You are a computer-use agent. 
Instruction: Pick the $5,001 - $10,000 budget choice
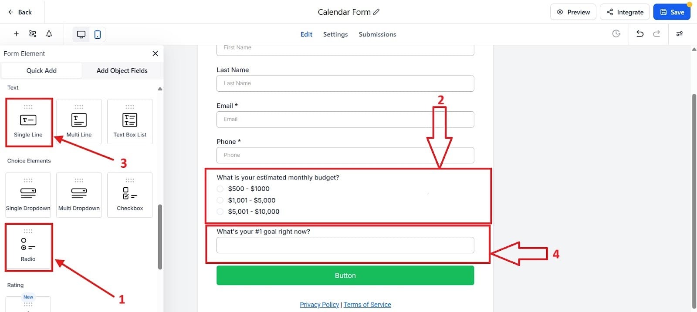pyautogui.click(x=220, y=212)
